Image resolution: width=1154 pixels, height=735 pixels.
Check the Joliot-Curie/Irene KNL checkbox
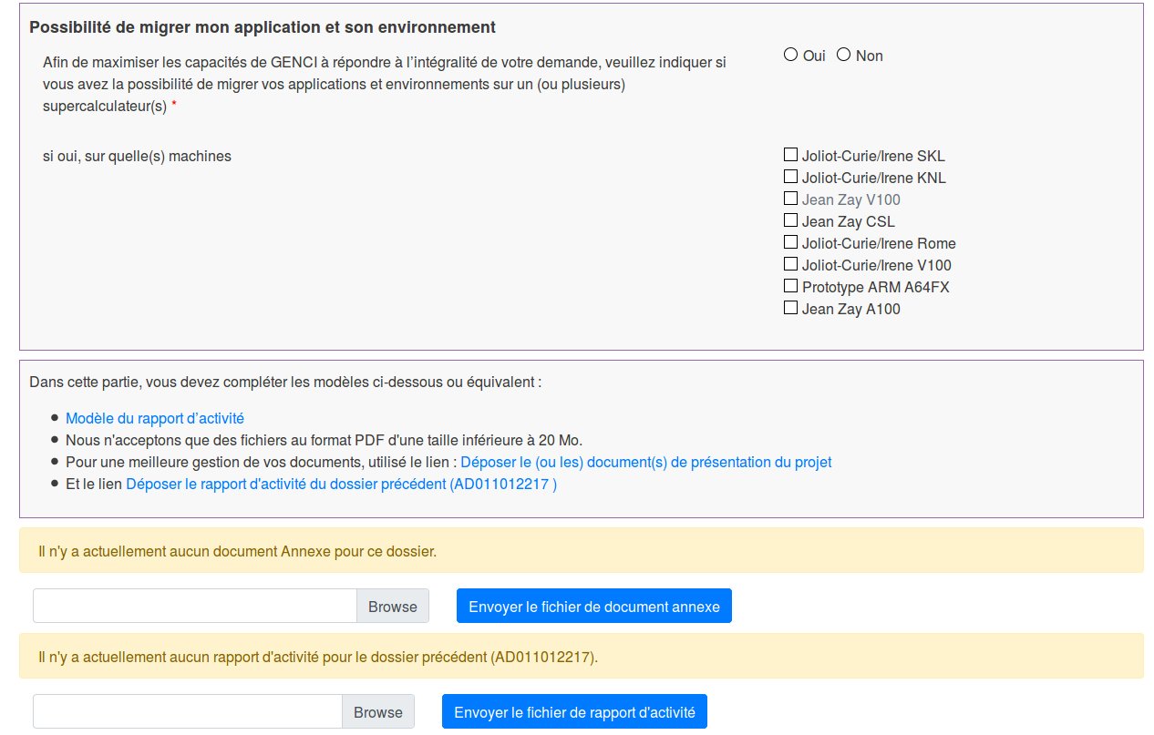[790, 177]
